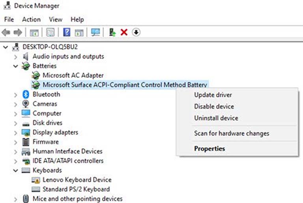The height and width of the screenshot is (203, 303).
Task: Click the Human Interface Devices icon
Action: [x=26, y=152]
